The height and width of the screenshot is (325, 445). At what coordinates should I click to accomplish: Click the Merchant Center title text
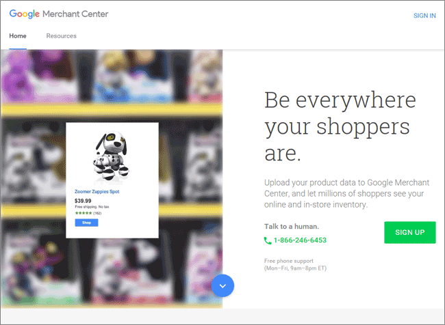click(x=75, y=14)
